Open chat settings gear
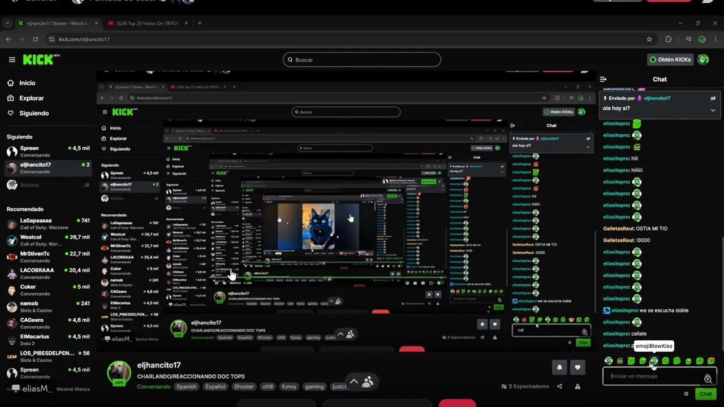 click(x=686, y=394)
